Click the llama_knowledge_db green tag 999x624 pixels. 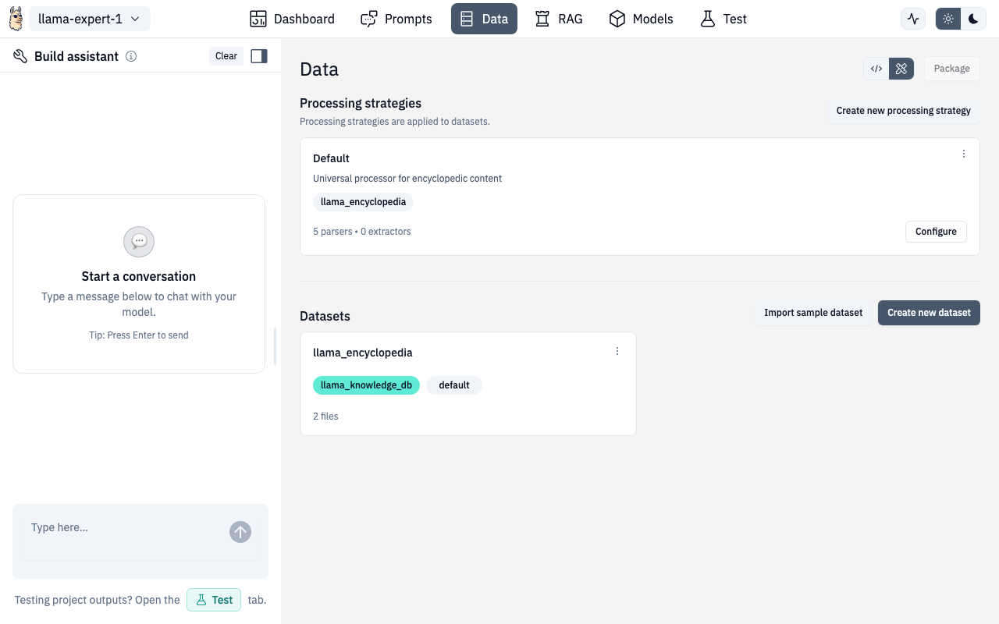pyautogui.click(x=366, y=385)
